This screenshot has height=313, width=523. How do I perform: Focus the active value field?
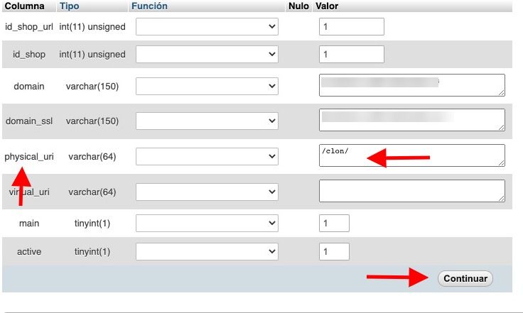[x=334, y=251]
